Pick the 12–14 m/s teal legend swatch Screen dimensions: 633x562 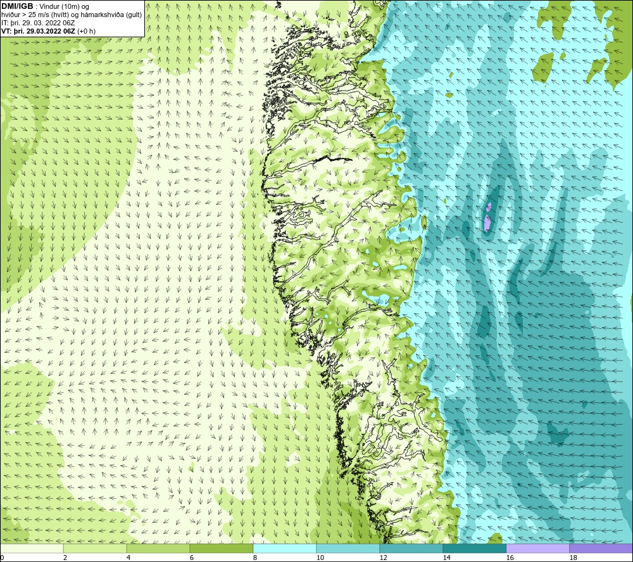[411, 548]
